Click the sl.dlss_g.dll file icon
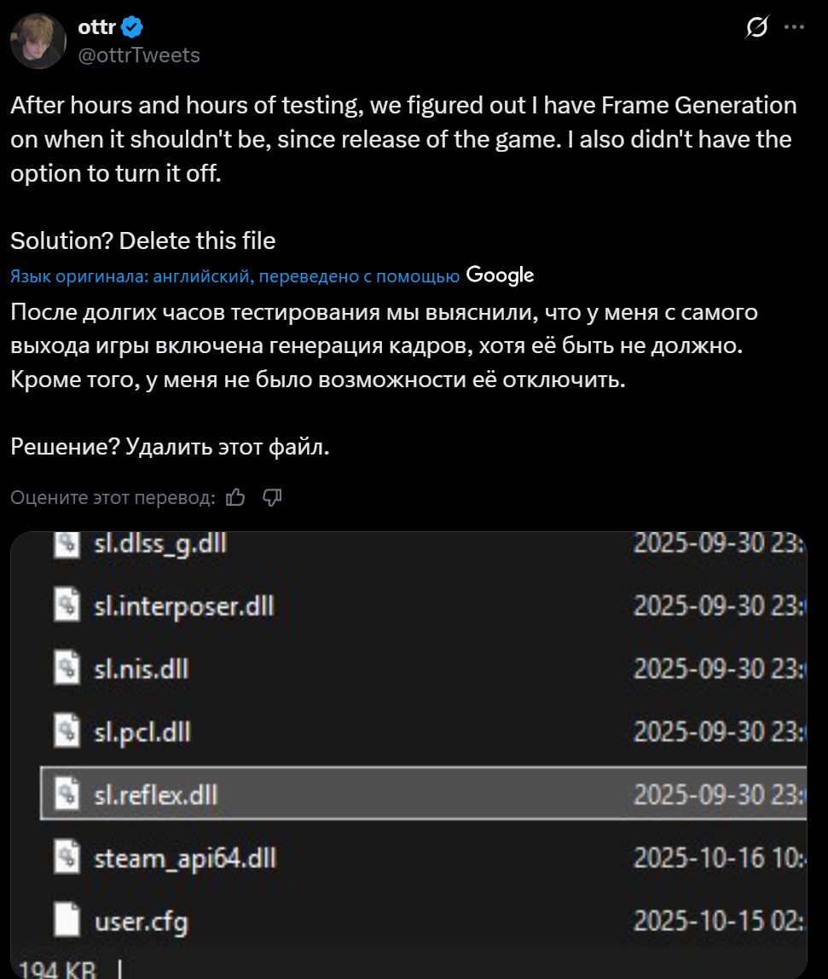 coord(66,544)
